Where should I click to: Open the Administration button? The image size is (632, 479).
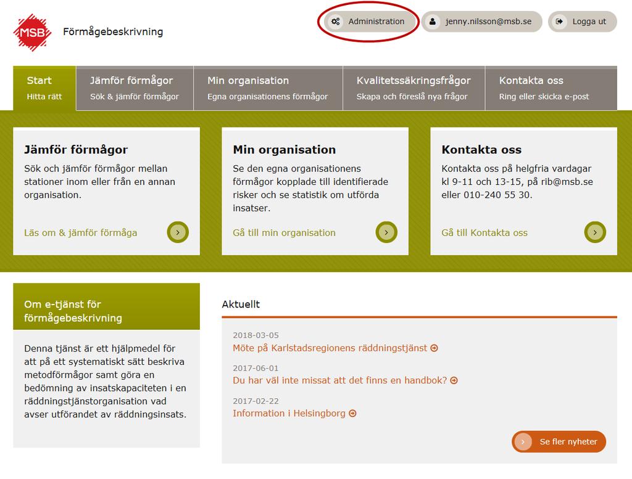click(x=371, y=22)
